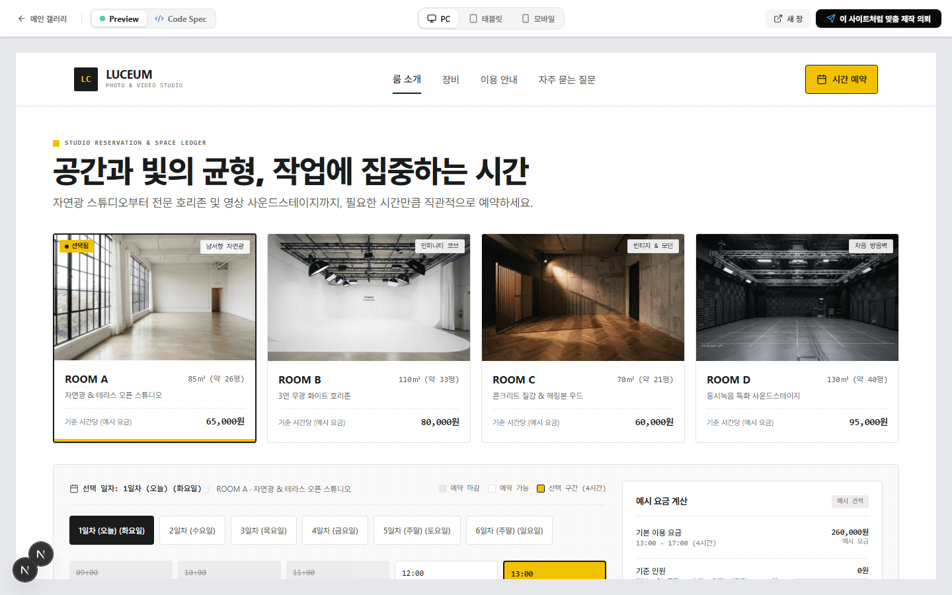Viewport: 952px width, 595px height.
Task: Click the LUCEUM brand name
Action: click(x=129, y=75)
